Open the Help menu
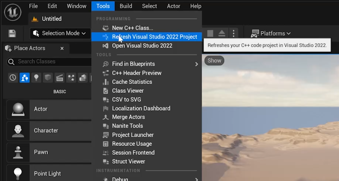The image size is (339, 181). point(196,6)
